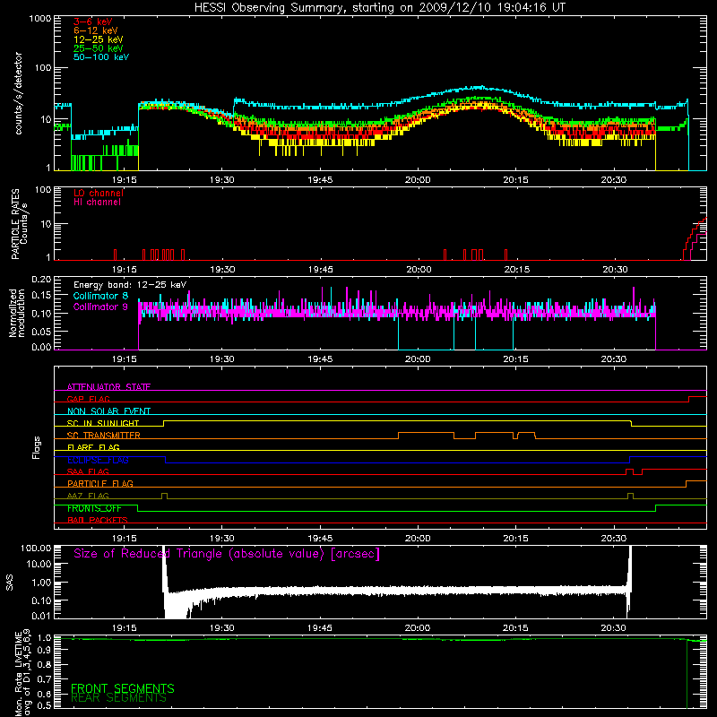
Task: Click the Normalized modulation axis label
Action: click(17, 313)
